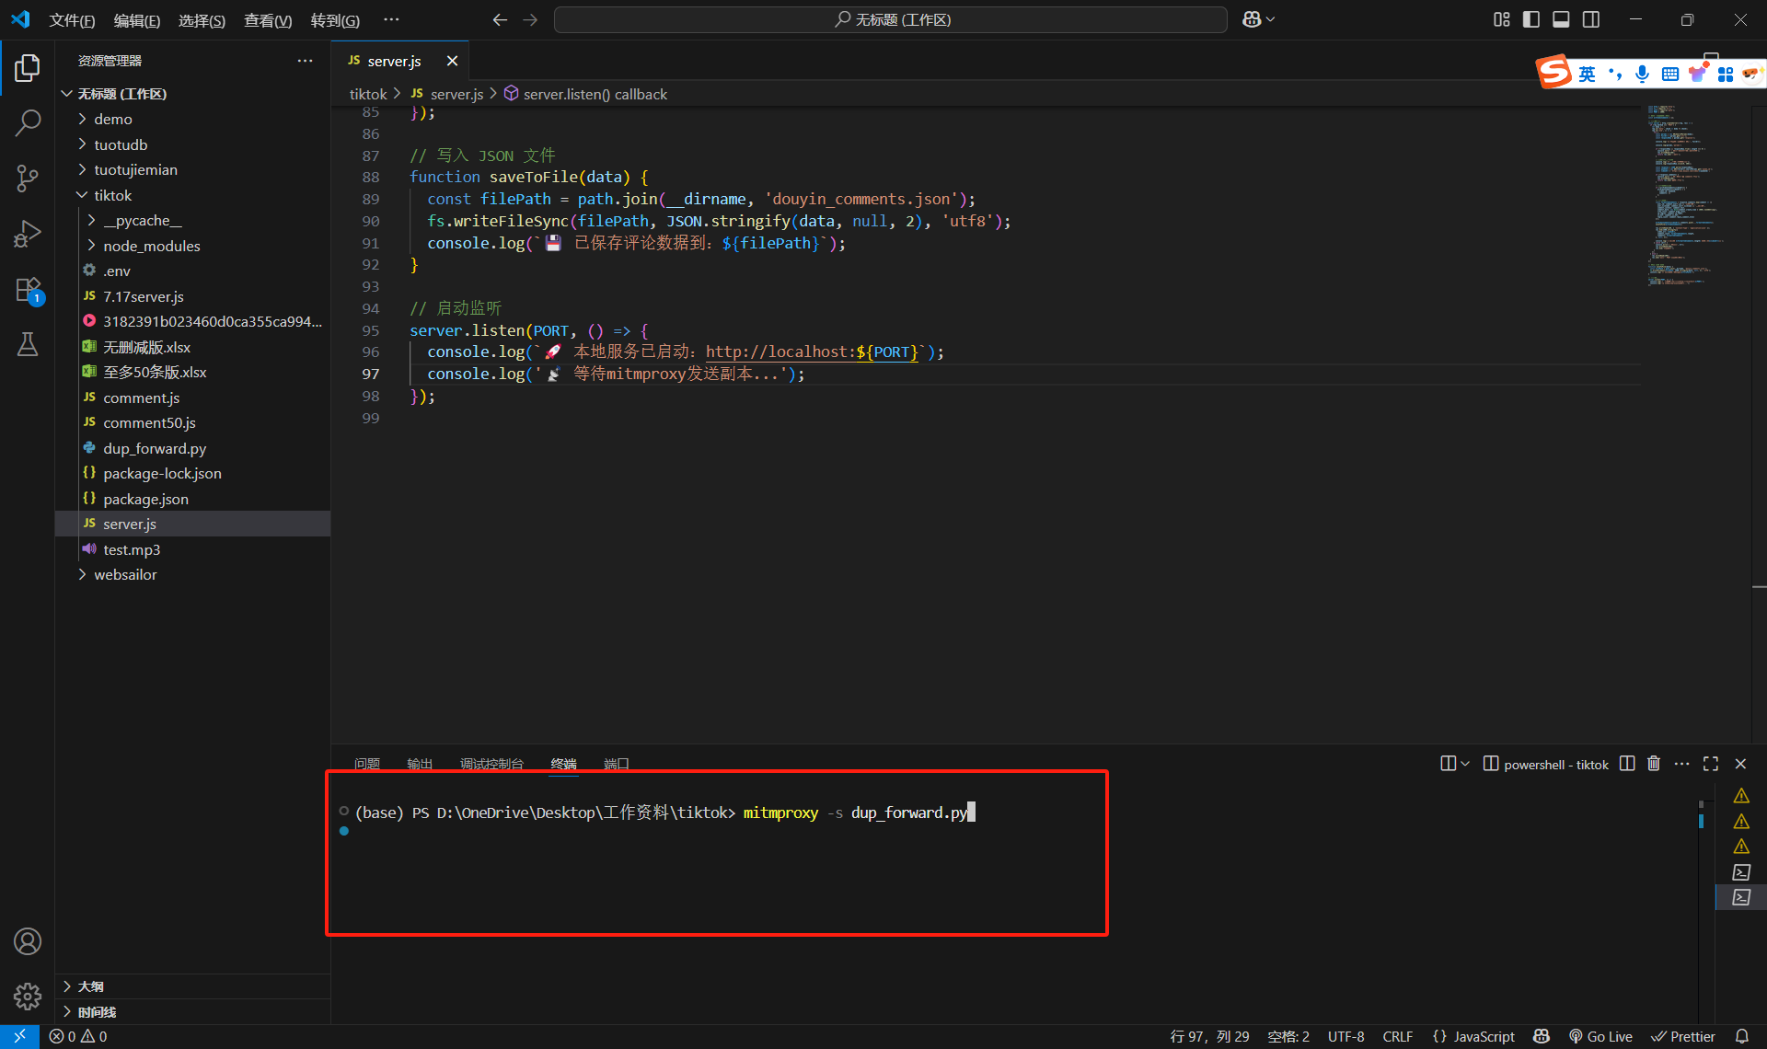The width and height of the screenshot is (1767, 1049).
Task: Toggle Sogou IME English/Chinese mode
Action: coord(1587,74)
